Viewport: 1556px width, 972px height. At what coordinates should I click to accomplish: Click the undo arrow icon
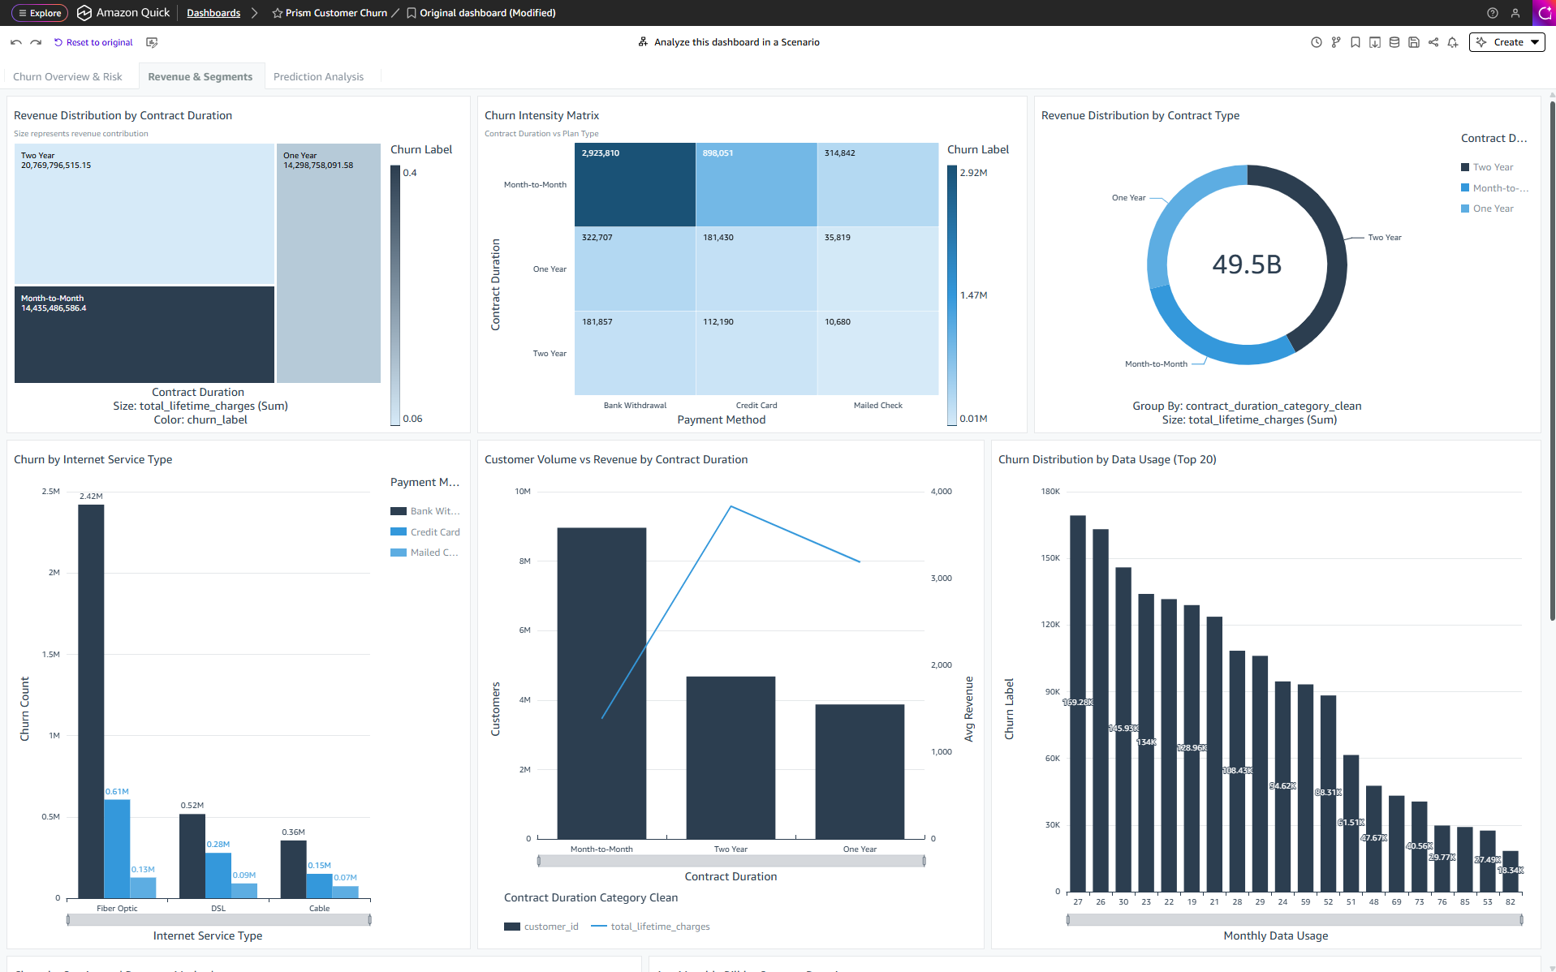tap(16, 42)
